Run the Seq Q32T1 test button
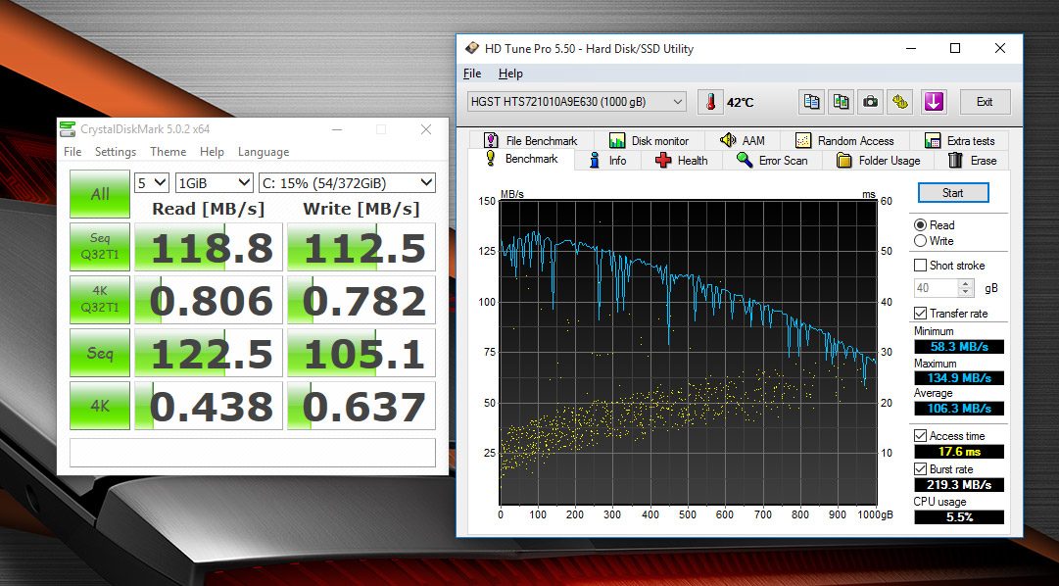 click(x=100, y=247)
